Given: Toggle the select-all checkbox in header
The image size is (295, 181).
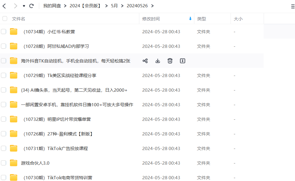Looking at the screenshot, I should click(x=5, y=19).
